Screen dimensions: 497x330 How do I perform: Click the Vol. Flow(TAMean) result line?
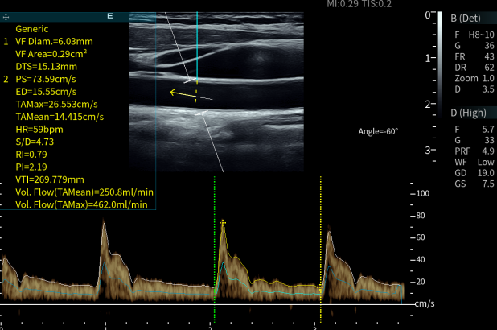pyautogui.click(x=84, y=192)
